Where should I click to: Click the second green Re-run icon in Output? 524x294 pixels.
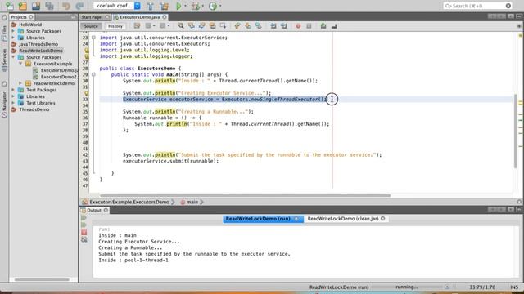pos(84,225)
